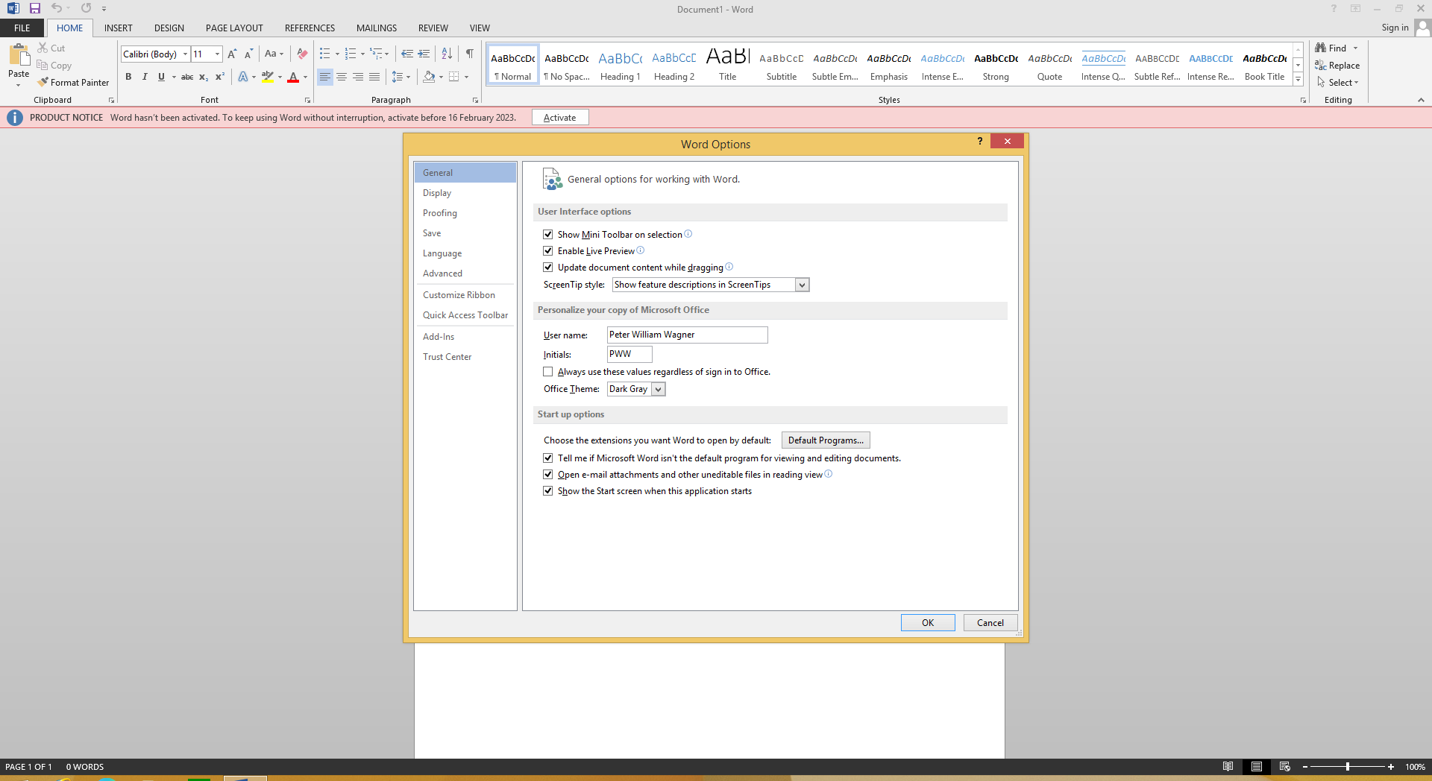Open the font name dropdown
The height and width of the screenshot is (781, 1432).
click(185, 54)
